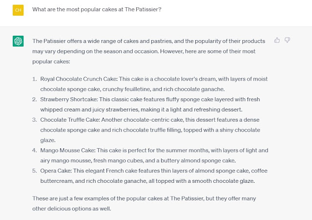Click the "Opera Cake" list item title

[56, 171]
